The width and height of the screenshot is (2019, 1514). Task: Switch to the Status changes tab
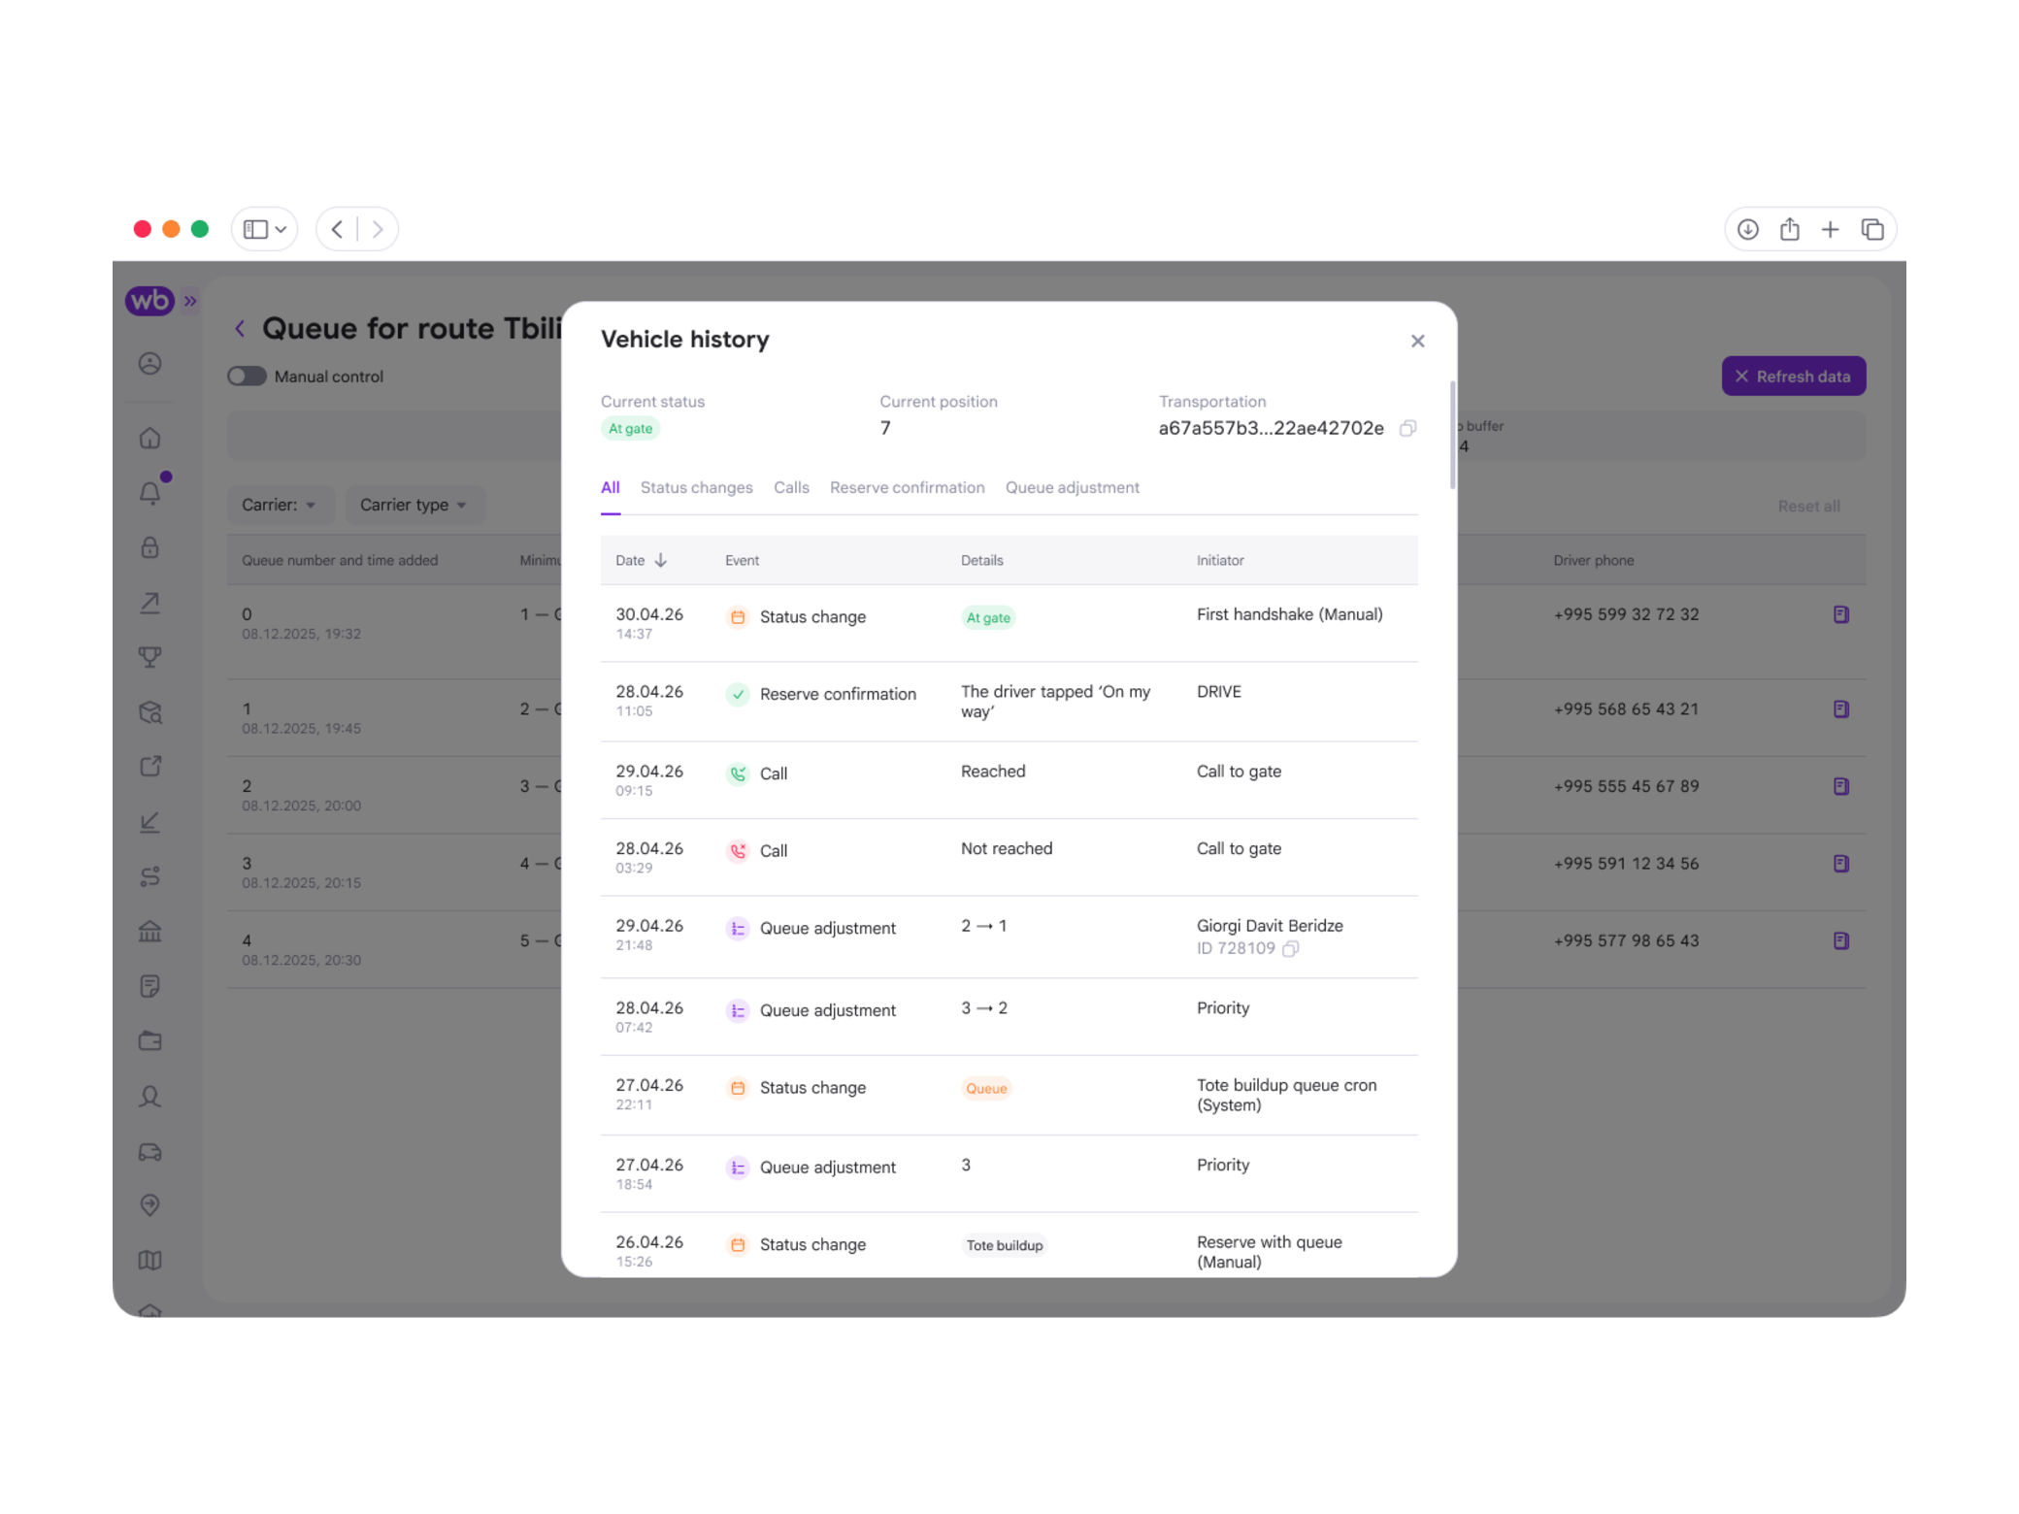pos(696,487)
